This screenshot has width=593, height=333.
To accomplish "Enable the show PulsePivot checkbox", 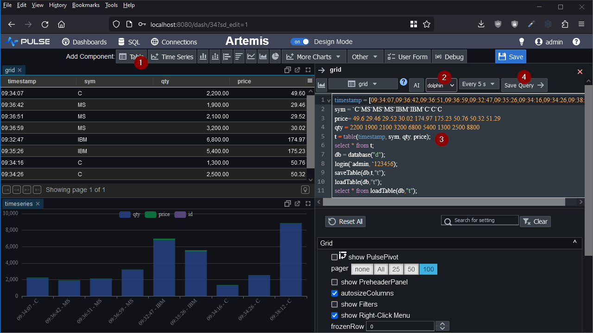I will tap(334, 257).
